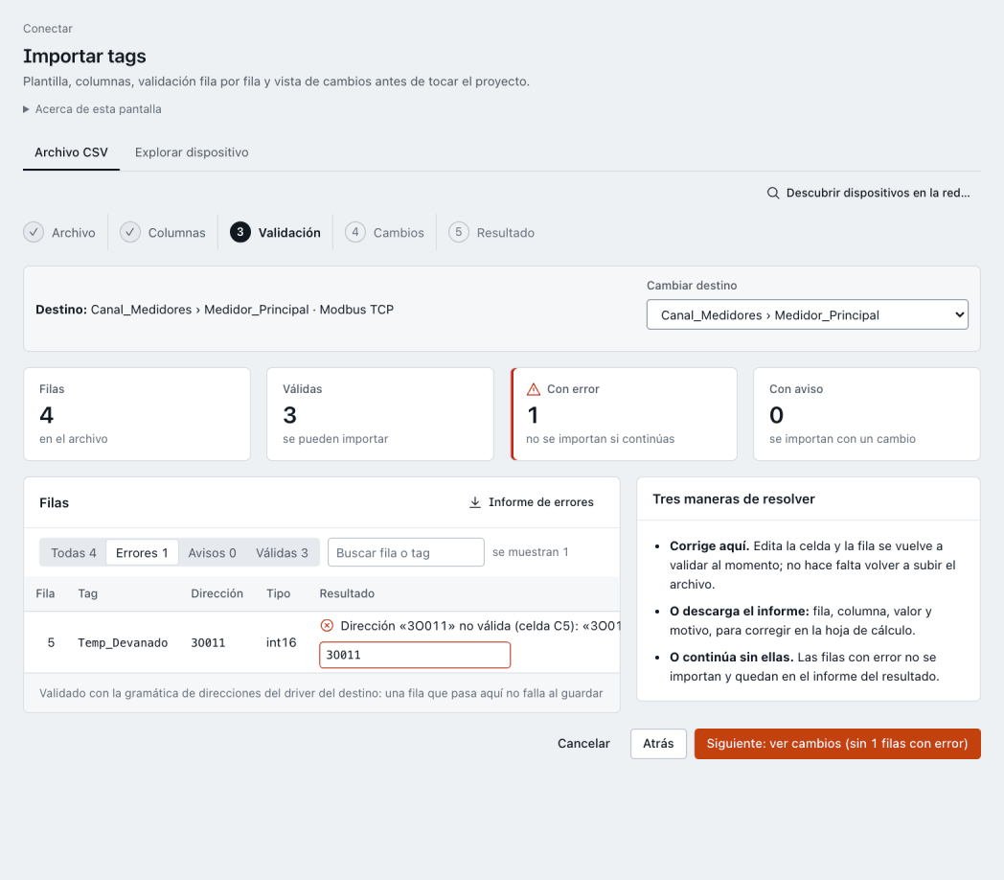Switch to the Explorar dispositivo tab

[x=192, y=152]
